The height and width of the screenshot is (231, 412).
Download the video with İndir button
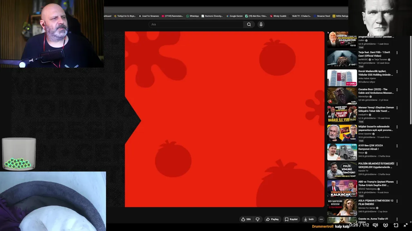[x=309, y=219]
